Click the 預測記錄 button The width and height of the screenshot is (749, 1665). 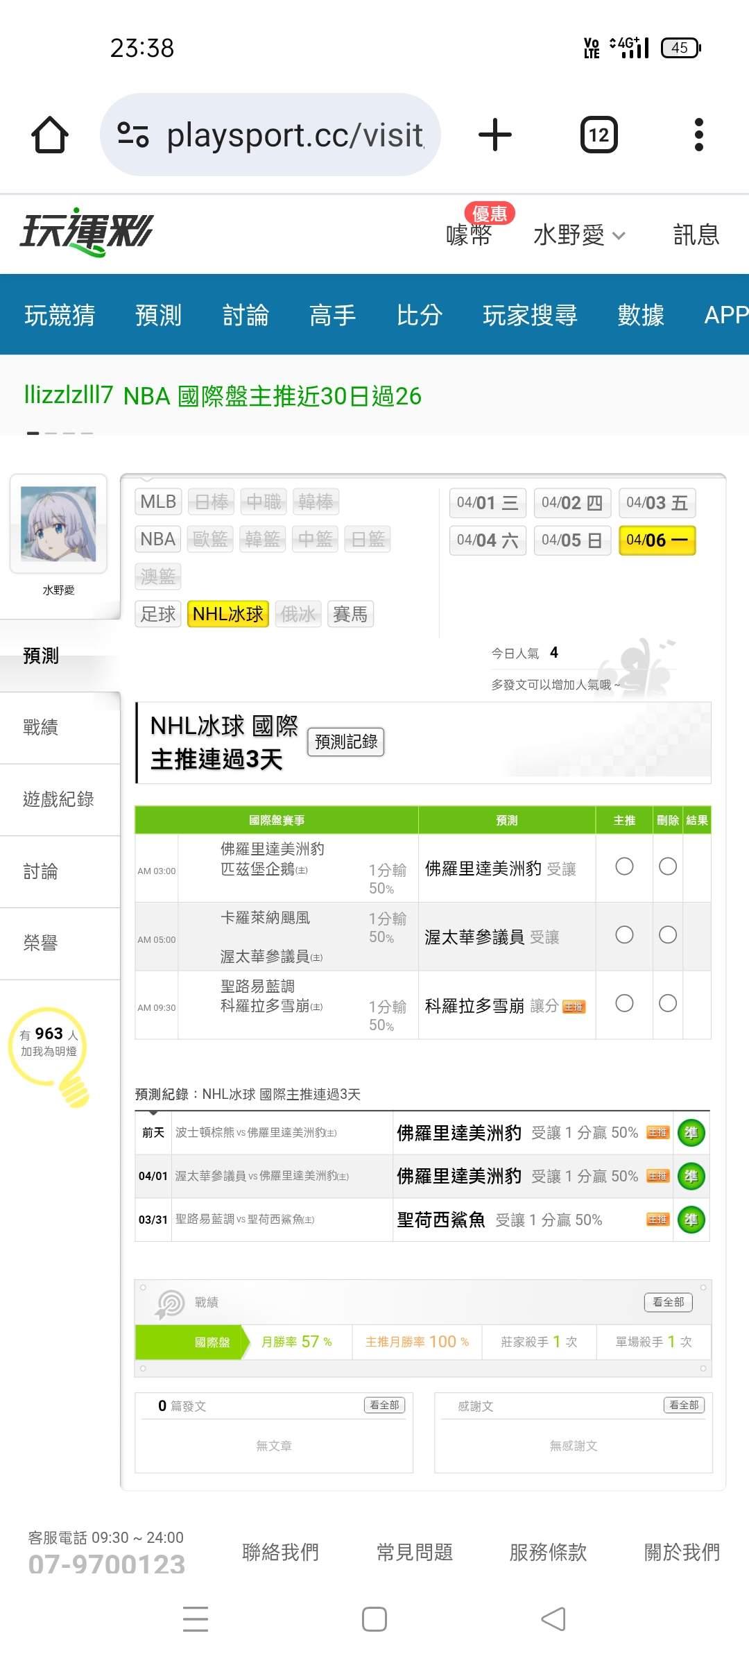click(345, 742)
